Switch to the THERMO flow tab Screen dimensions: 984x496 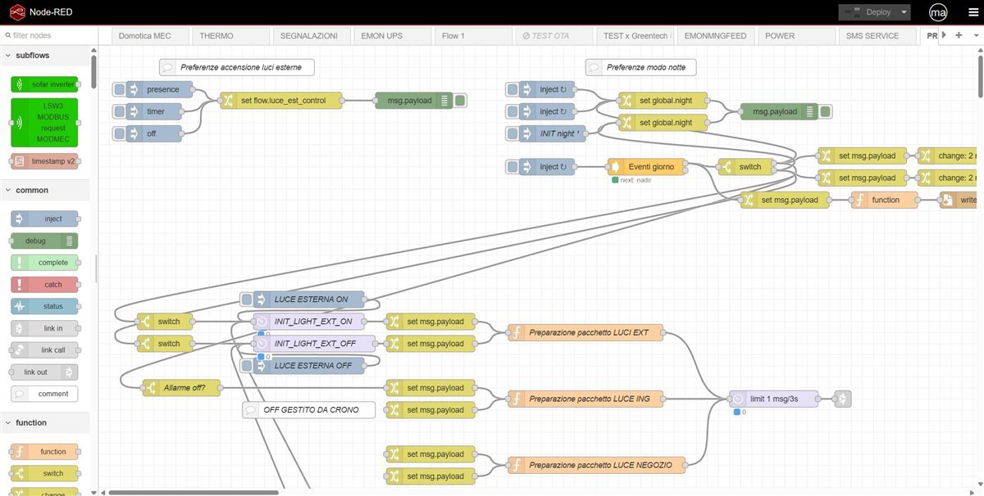click(230, 35)
